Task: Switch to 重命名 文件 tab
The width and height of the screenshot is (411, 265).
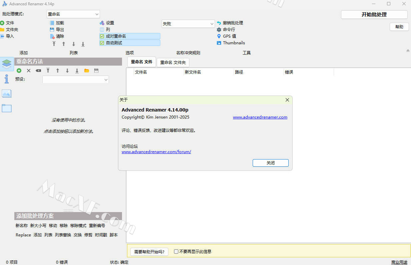Action: (x=142, y=62)
